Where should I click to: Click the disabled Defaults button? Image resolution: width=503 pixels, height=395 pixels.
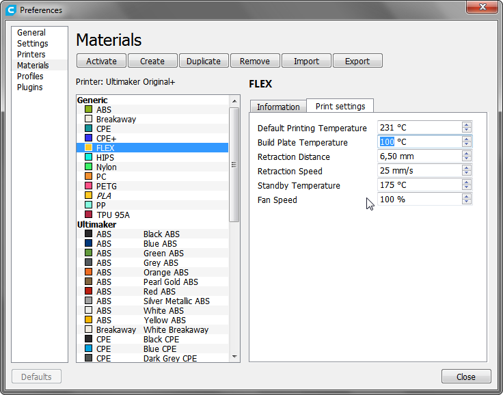tap(36, 377)
